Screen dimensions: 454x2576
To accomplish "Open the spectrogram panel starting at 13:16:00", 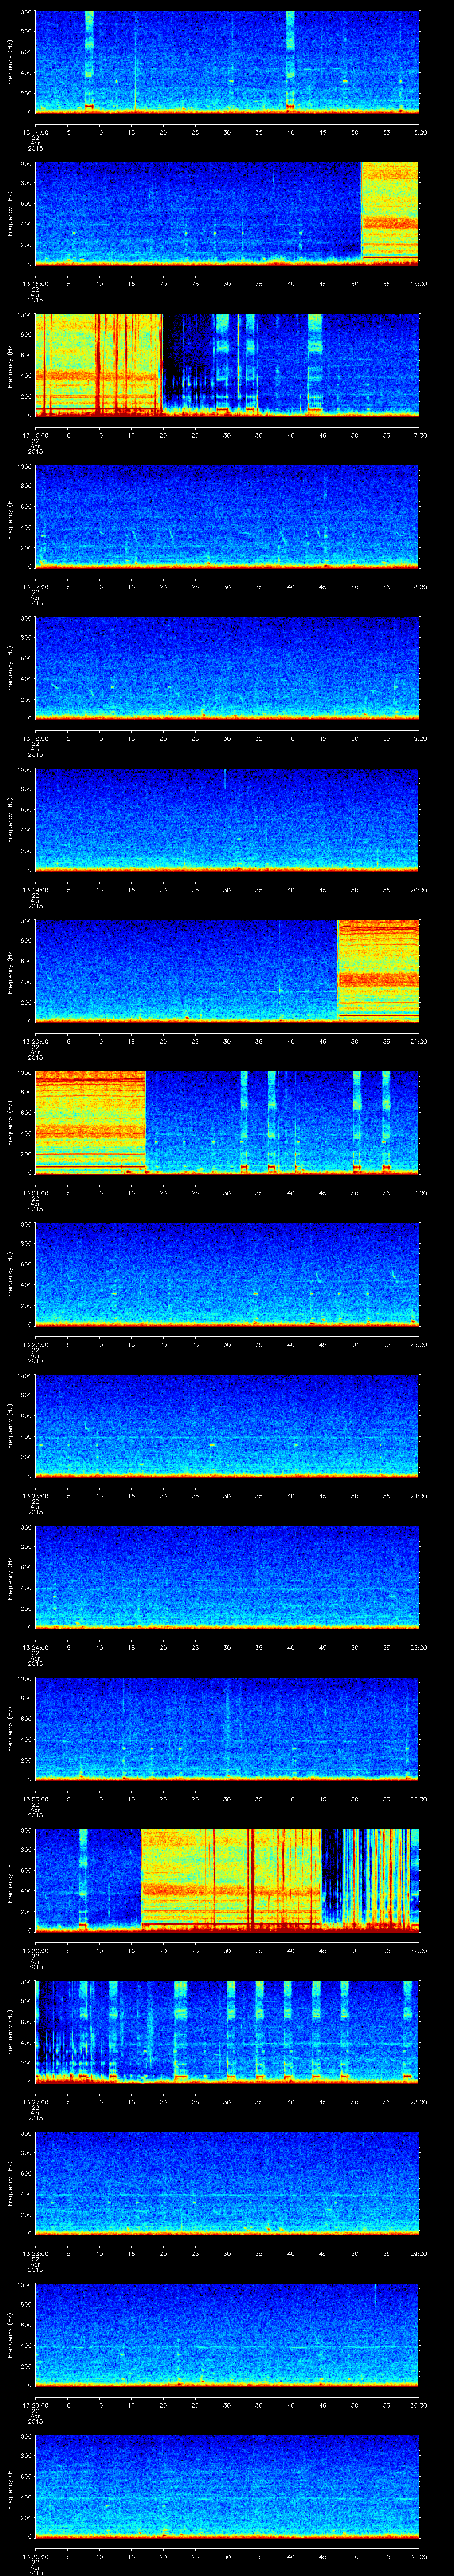I will pos(227,365).
